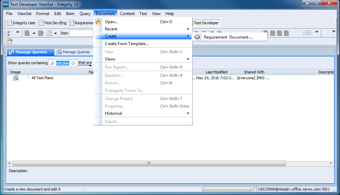Click the third document toolbar icon
The image size is (340, 195).
(x=280, y=33)
